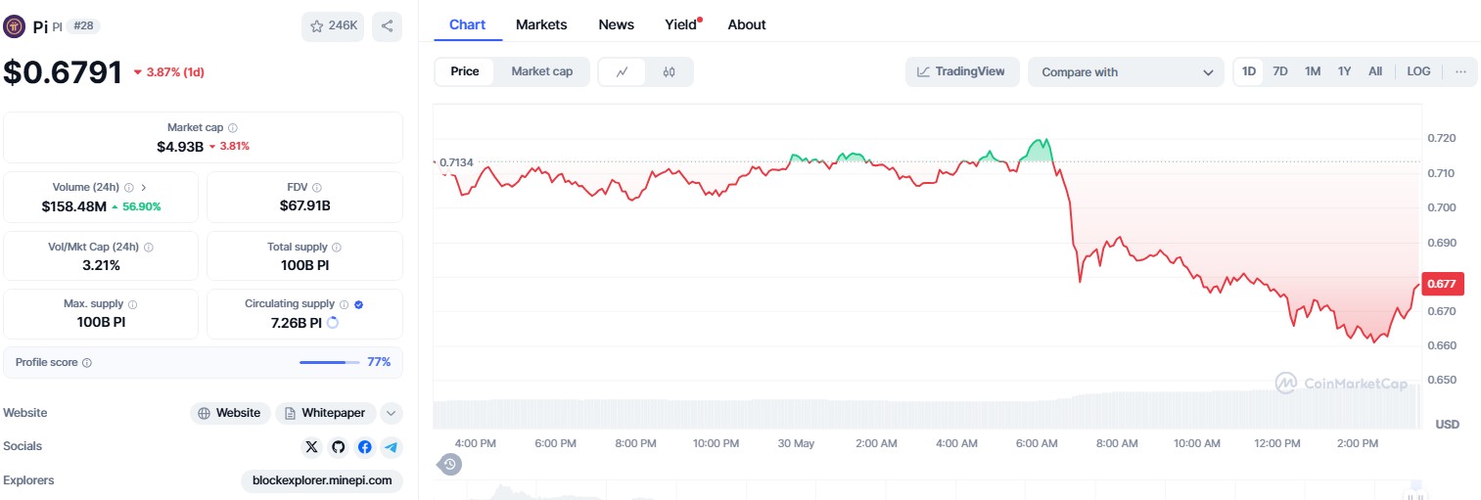
Task: Select the Price toggle option
Action: pos(465,71)
